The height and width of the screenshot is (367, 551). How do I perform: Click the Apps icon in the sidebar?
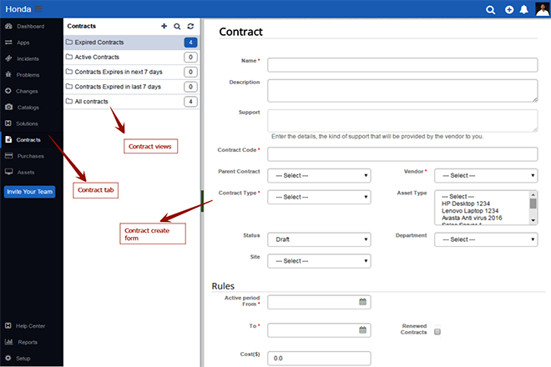click(x=8, y=43)
